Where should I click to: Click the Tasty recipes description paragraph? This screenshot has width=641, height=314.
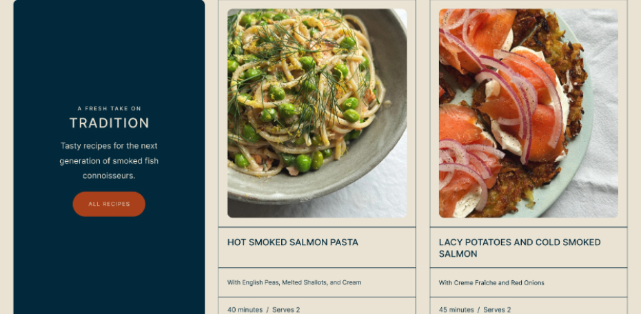point(109,160)
